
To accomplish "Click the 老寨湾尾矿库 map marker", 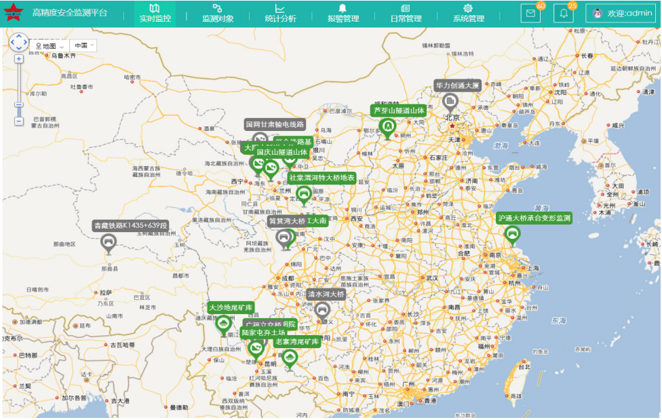I will 290,358.
